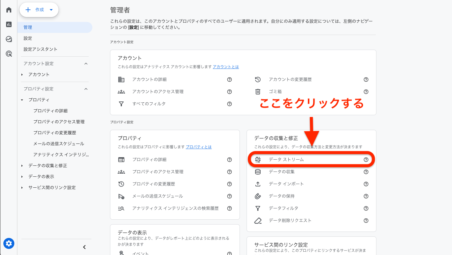Click the help icon for データ ストリーム
The width and height of the screenshot is (452, 255).
coord(366,160)
